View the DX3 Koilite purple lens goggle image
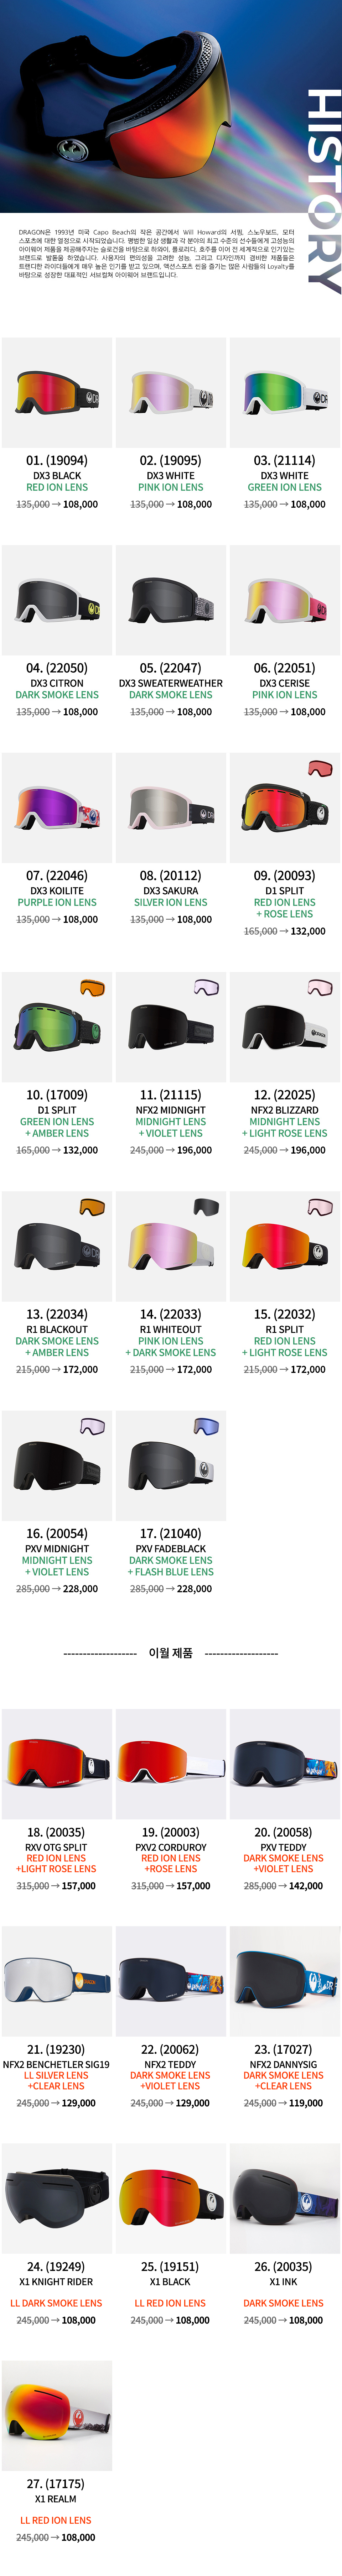Screen dimensions: 342x2576 (57, 808)
